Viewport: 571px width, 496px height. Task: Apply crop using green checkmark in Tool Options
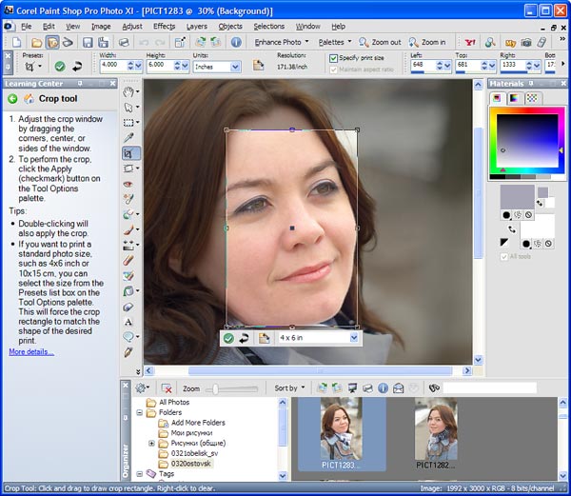(60, 67)
